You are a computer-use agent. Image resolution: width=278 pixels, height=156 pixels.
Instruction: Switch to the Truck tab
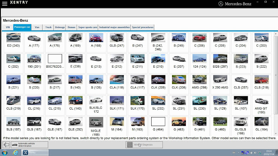(x=48, y=27)
